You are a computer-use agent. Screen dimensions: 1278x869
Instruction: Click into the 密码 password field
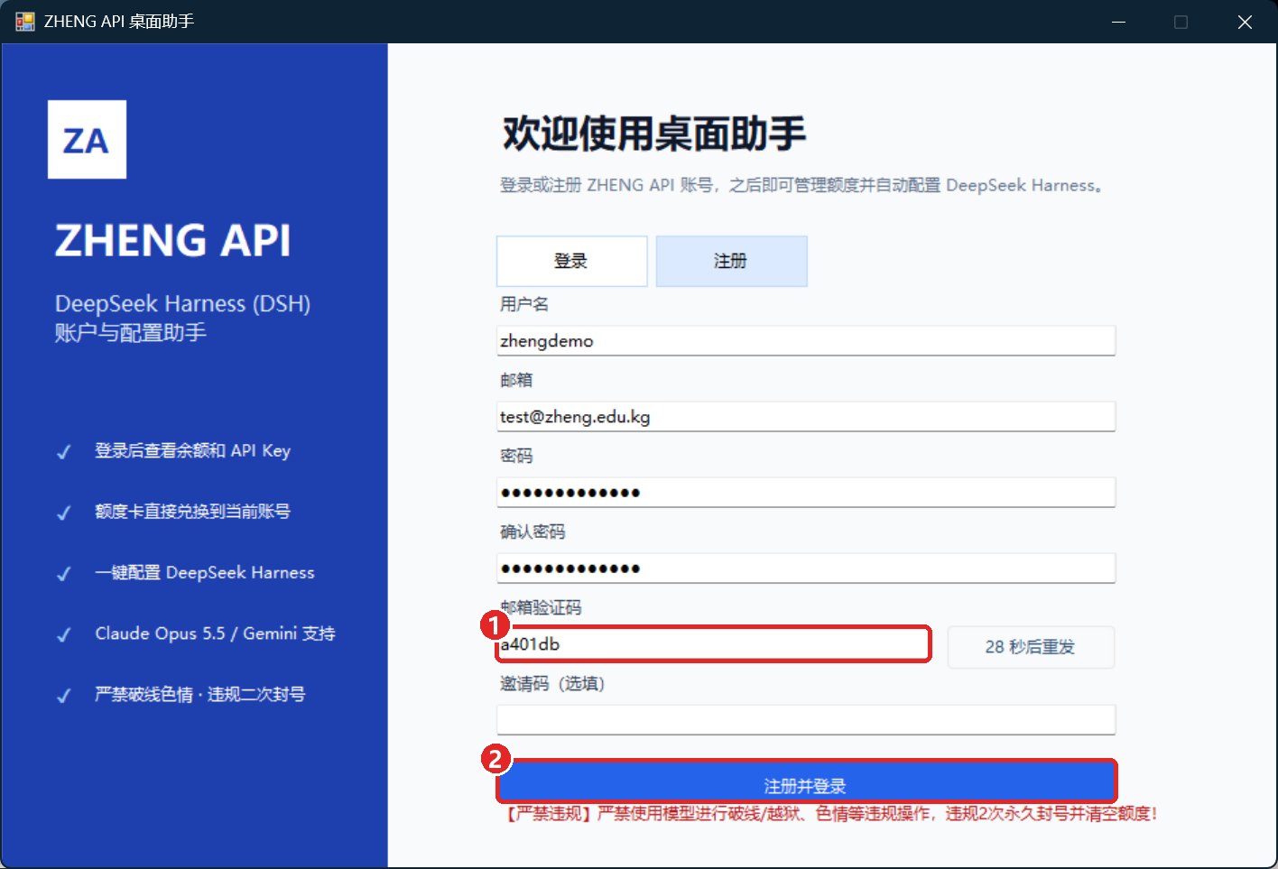point(806,493)
